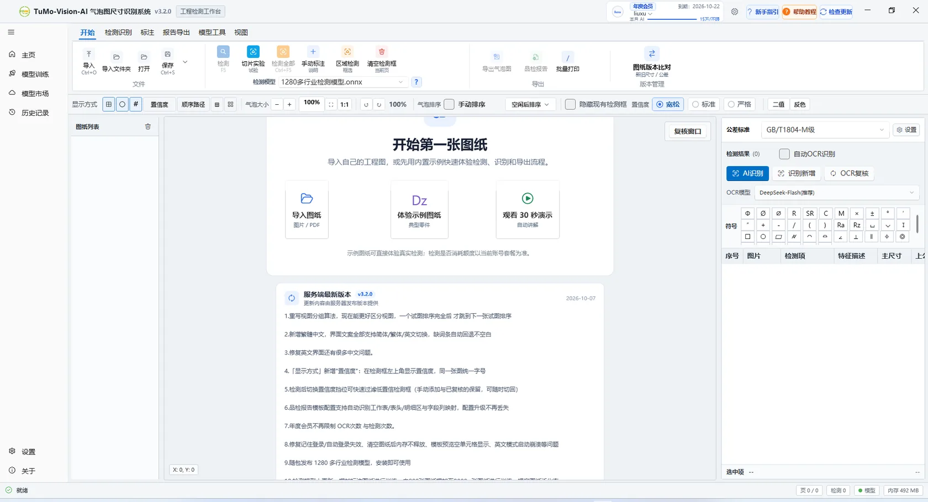This screenshot has height=502, width=928.
Task: Click the blue question mark beside model selector
Action: (x=416, y=82)
